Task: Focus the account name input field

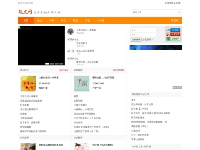Action: pyautogui.click(x=143, y=30)
